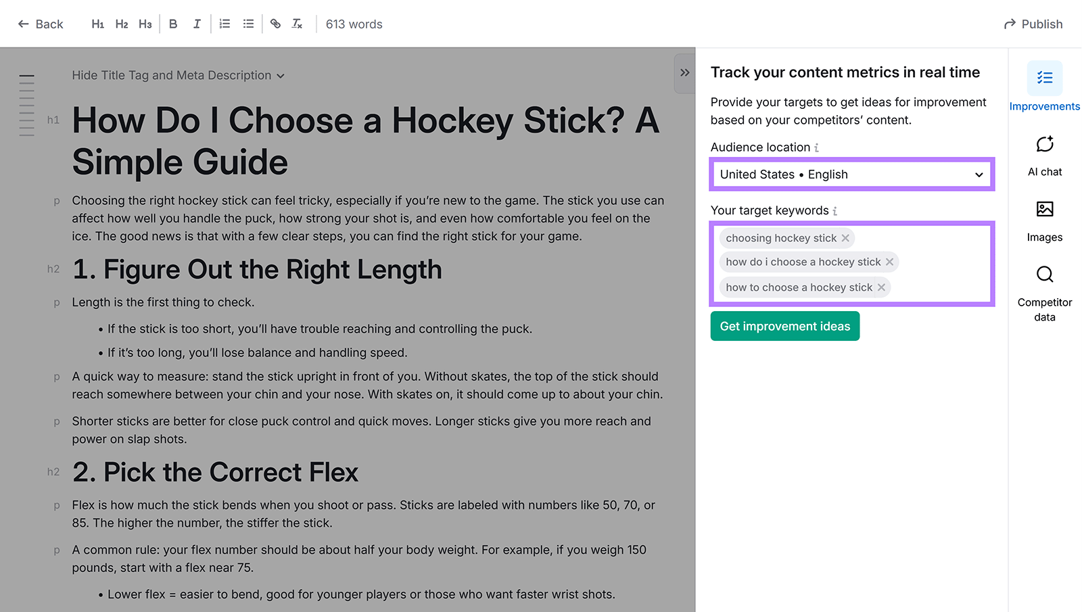1082x612 pixels.
Task: Toggle bold text formatting
Action: click(173, 23)
